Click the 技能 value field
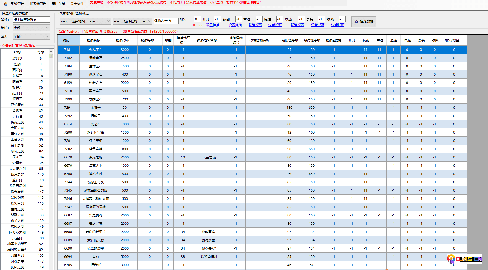Viewport: 488px width, 270px height. click(239, 19)
